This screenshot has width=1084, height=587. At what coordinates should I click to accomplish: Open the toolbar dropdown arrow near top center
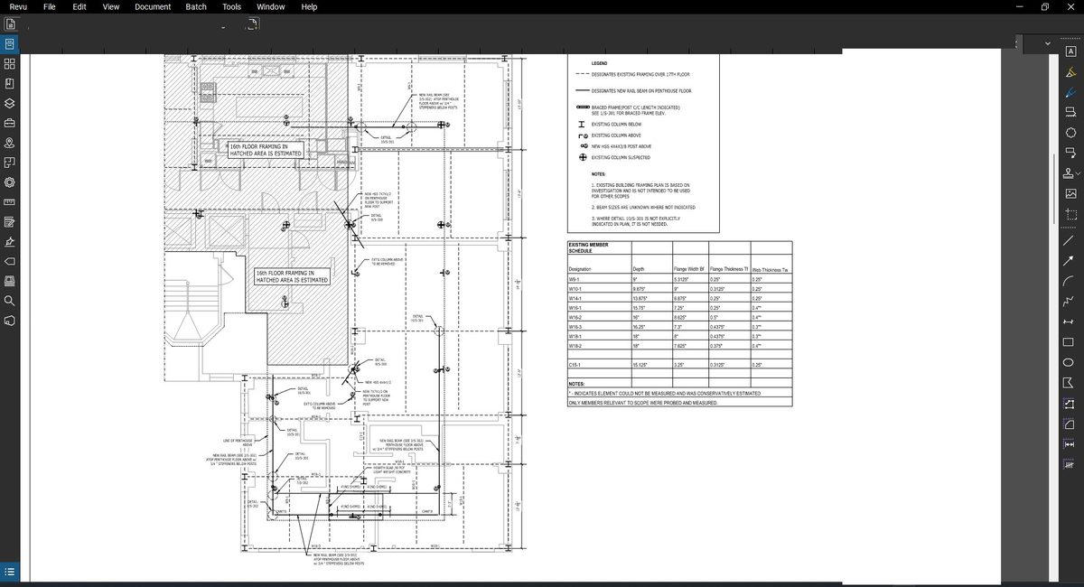(x=221, y=25)
